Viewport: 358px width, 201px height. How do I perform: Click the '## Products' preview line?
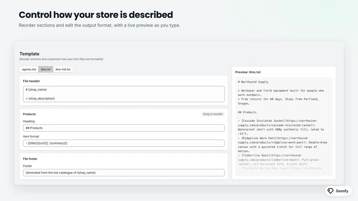click(x=247, y=113)
